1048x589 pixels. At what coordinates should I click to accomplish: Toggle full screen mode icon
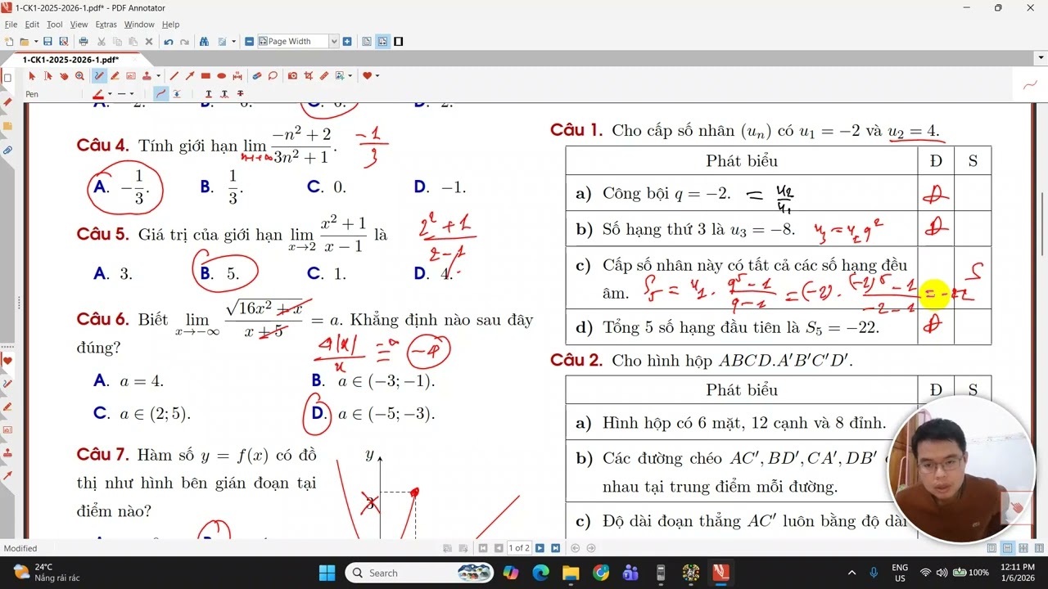click(398, 41)
